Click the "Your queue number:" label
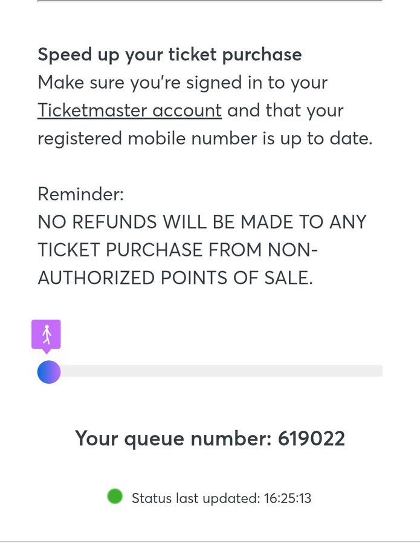420x543 pixels. click(x=173, y=439)
